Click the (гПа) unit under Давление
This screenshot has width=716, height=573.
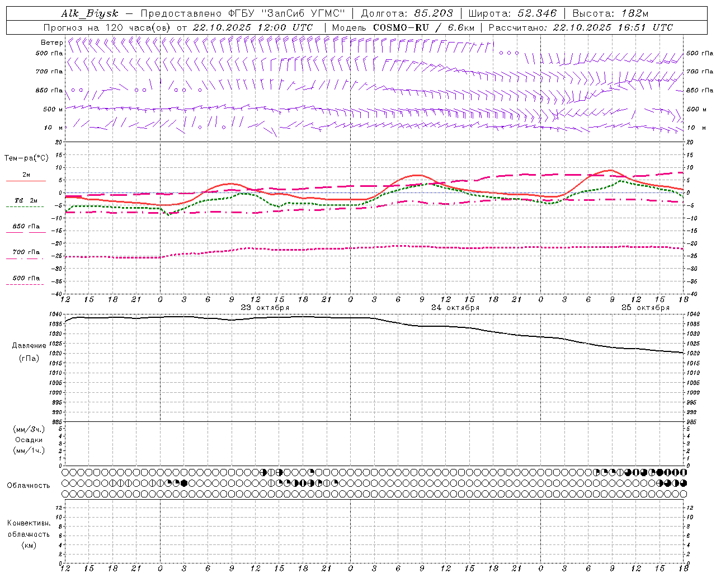point(29,359)
